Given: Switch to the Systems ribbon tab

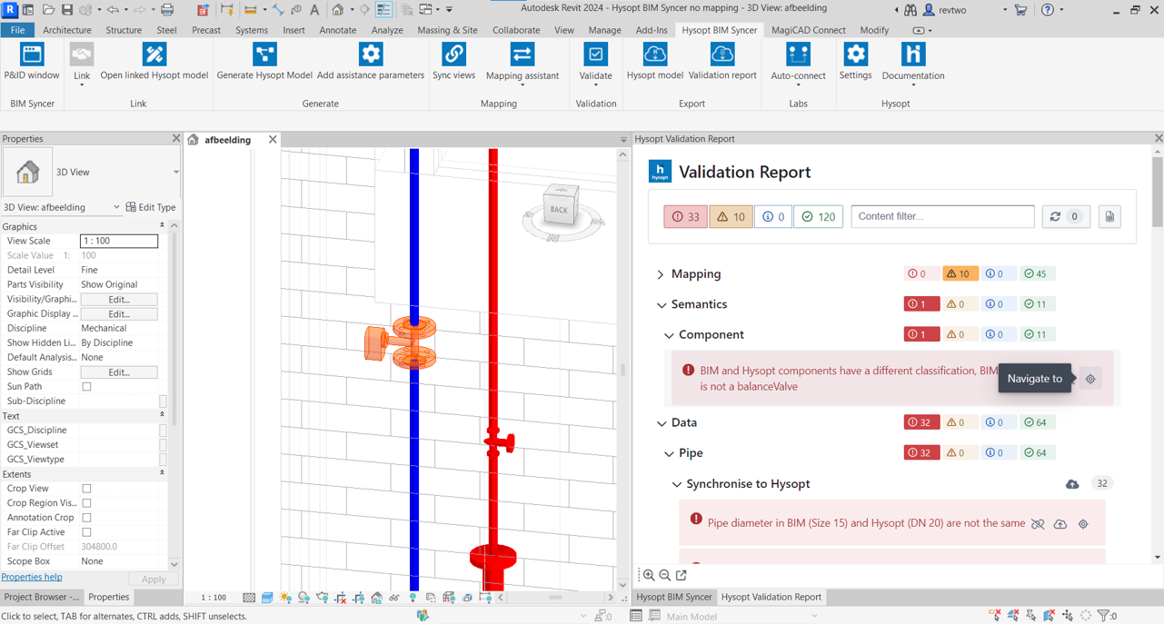Looking at the screenshot, I should click(x=252, y=30).
